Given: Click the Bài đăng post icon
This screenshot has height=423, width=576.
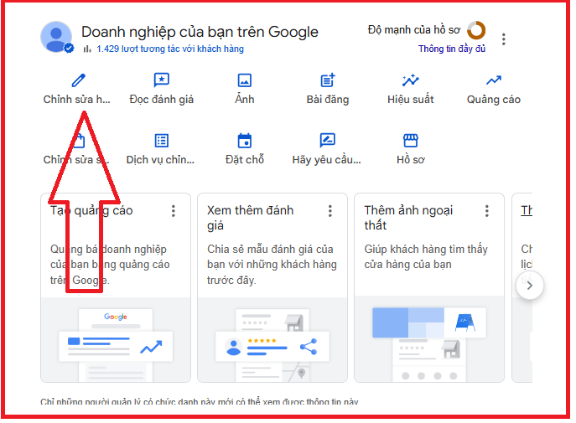Looking at the screenshot, I should click(x=327, y=81).
